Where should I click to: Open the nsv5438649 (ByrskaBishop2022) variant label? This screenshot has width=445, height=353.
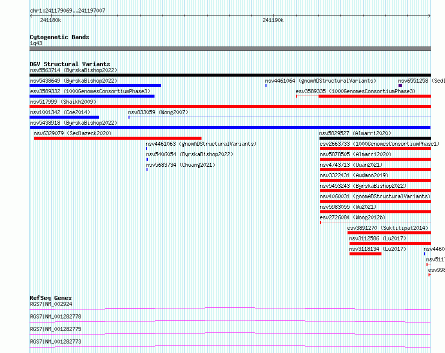[73, 81]
